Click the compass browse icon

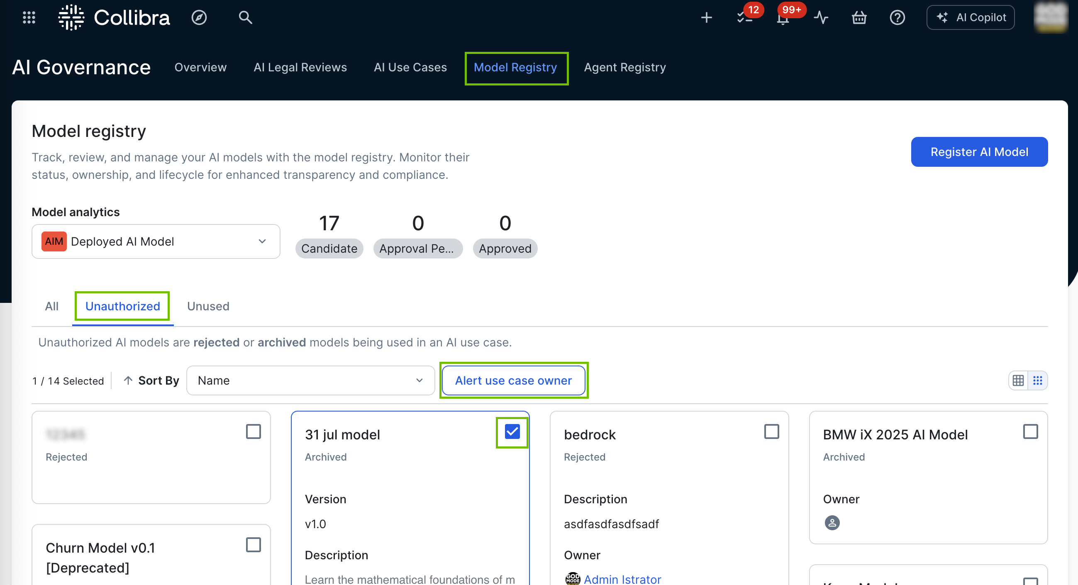[x=199, y=17]
